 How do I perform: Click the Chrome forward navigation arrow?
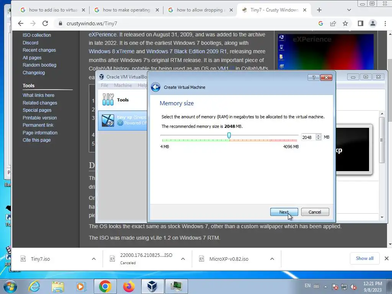(x=33, y=23)
